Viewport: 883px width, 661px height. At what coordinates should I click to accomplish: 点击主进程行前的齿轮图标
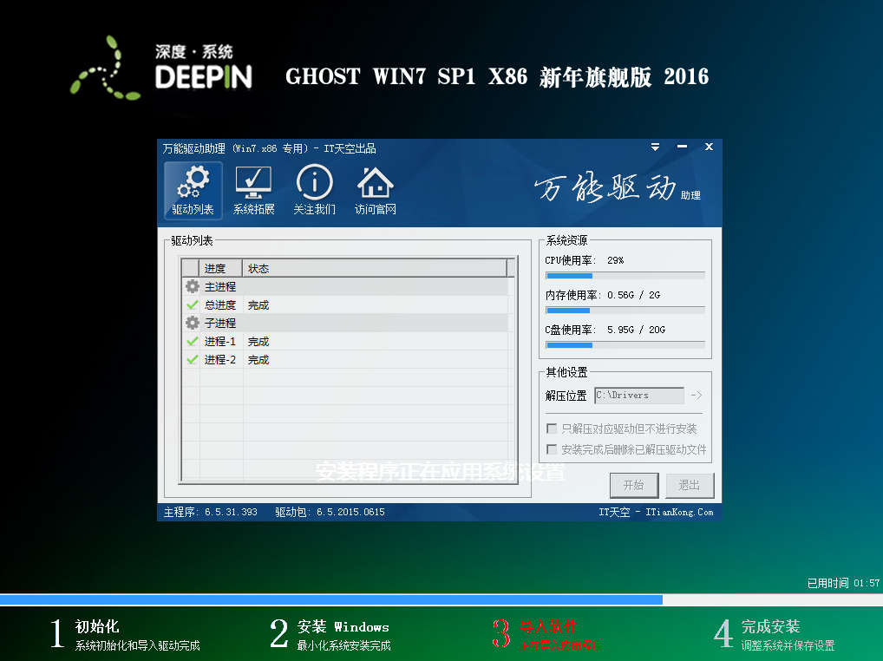click(192, 286)
